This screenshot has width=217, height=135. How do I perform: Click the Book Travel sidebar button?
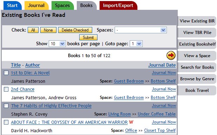click(197, 90)
